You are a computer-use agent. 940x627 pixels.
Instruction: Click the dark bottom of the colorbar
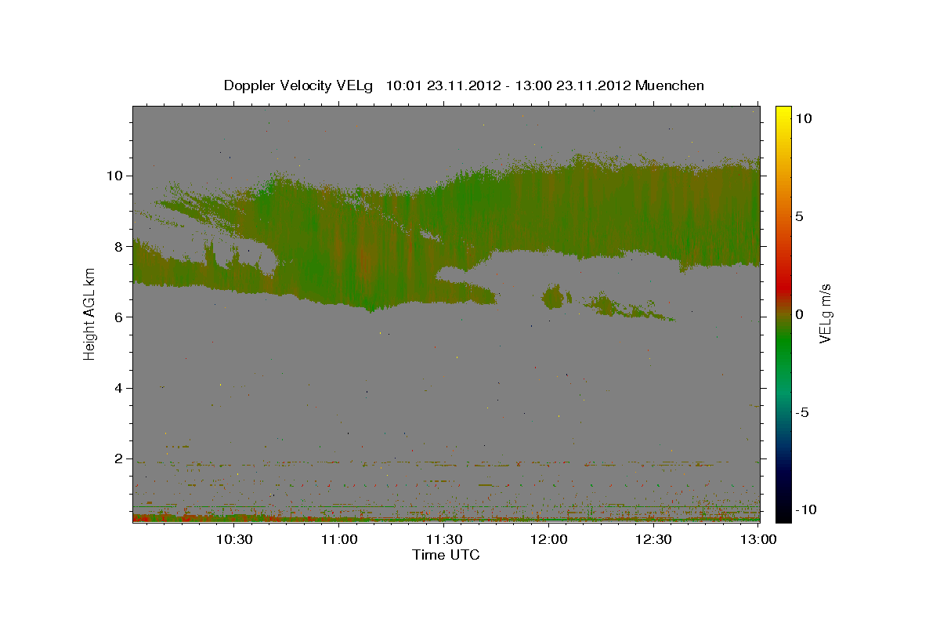pyautogui.click(x=783, y=509)
